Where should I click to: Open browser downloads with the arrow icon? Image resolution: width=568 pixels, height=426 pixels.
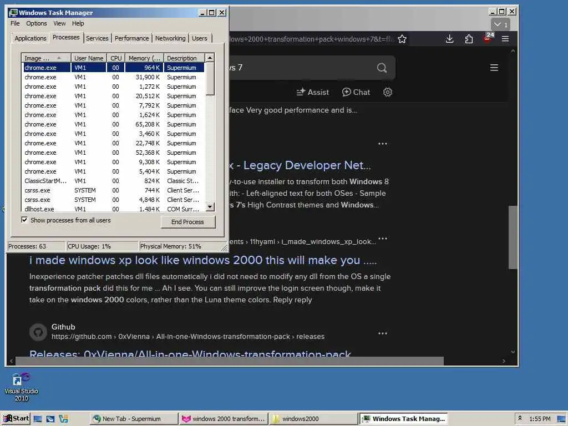(x=449, y=39)
